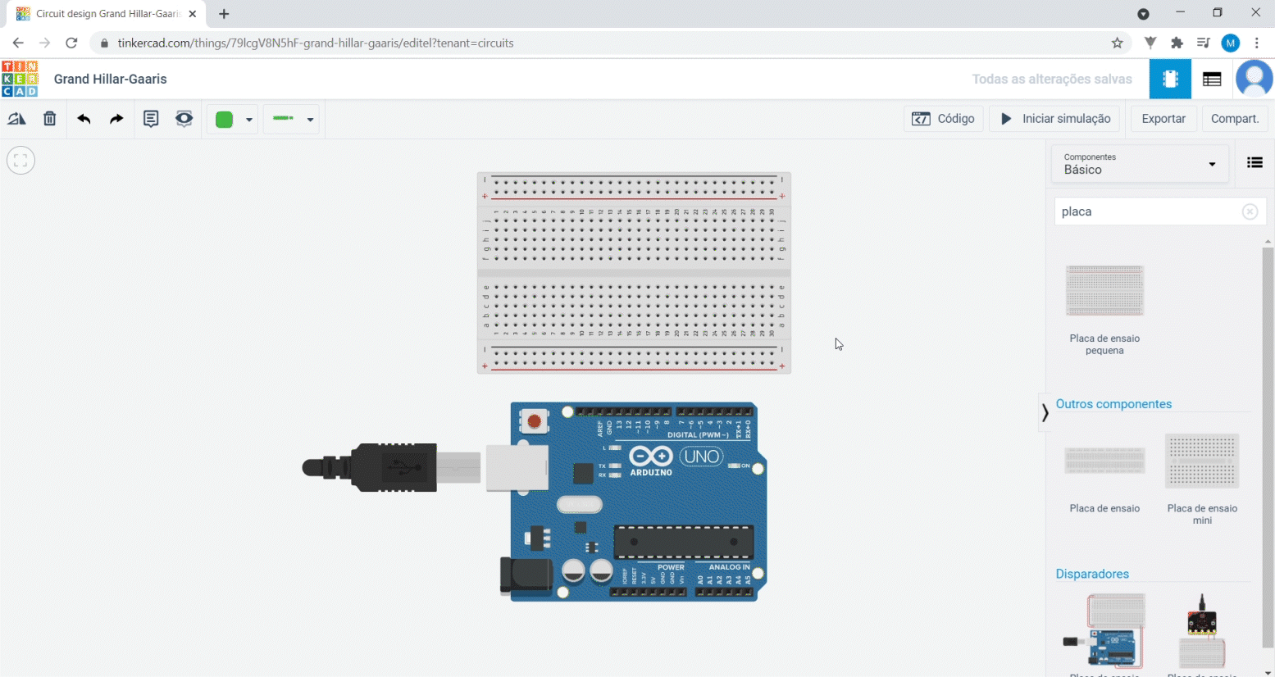Image resolution: width=1275 pixels, height=677 pixels.
Task: Select the breadboard on the canvas
Action: tap(634, 273)
